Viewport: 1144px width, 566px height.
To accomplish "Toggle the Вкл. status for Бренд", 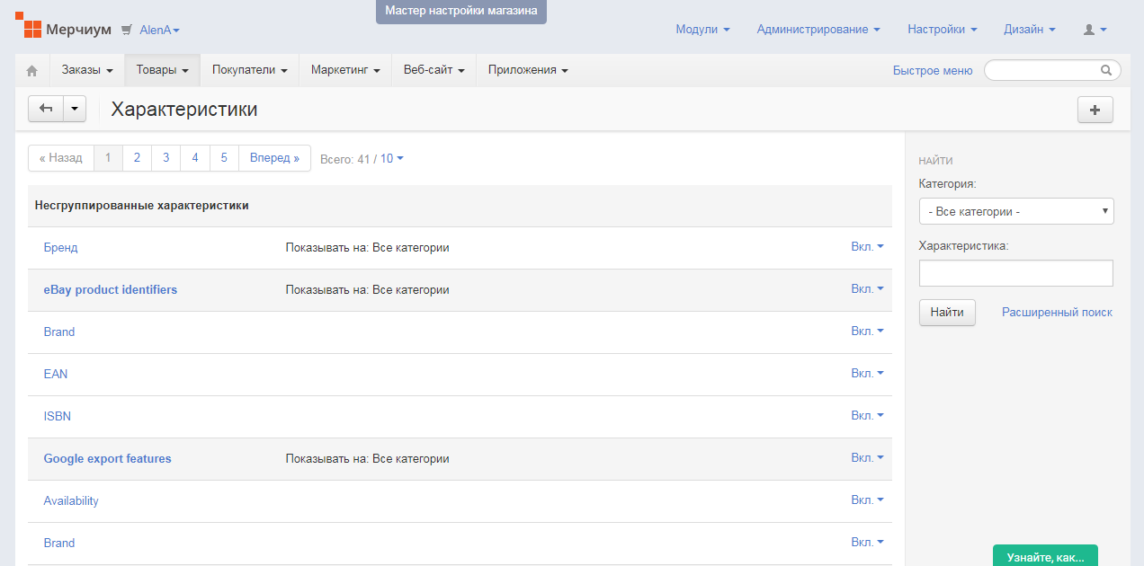I will pos(867,247).
